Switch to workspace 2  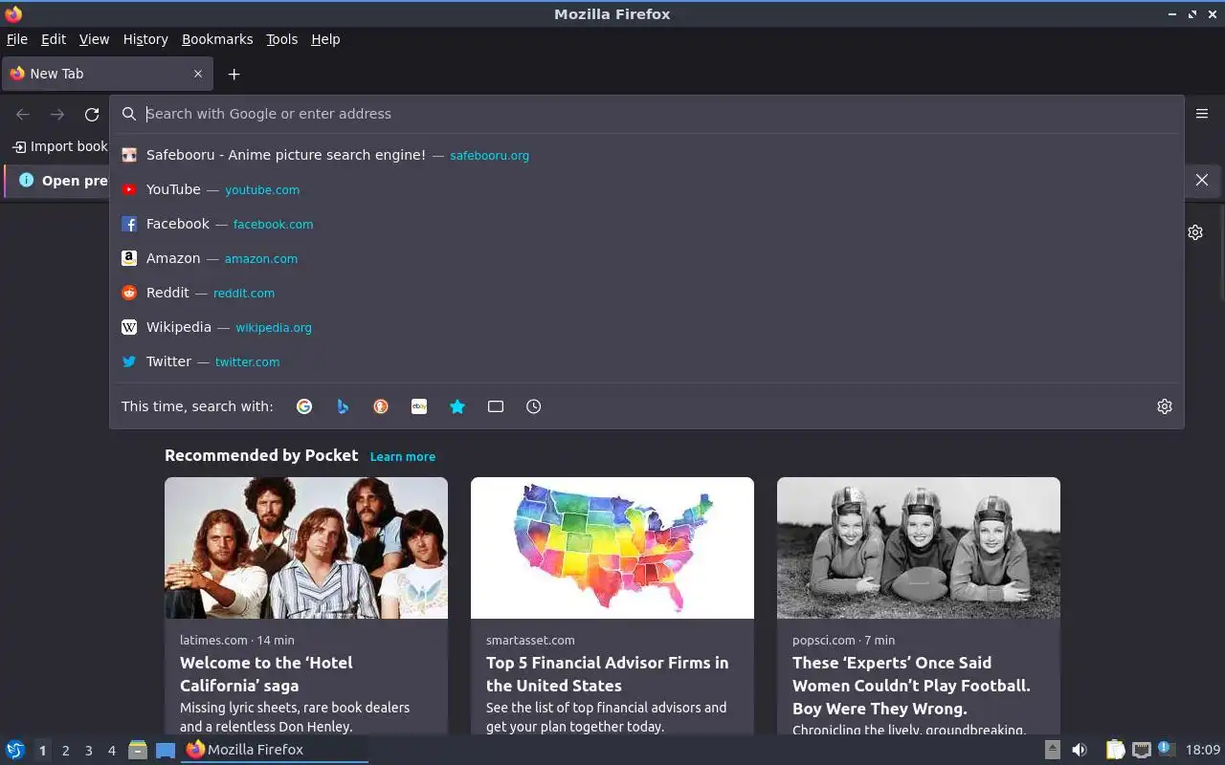click(65, 751)
